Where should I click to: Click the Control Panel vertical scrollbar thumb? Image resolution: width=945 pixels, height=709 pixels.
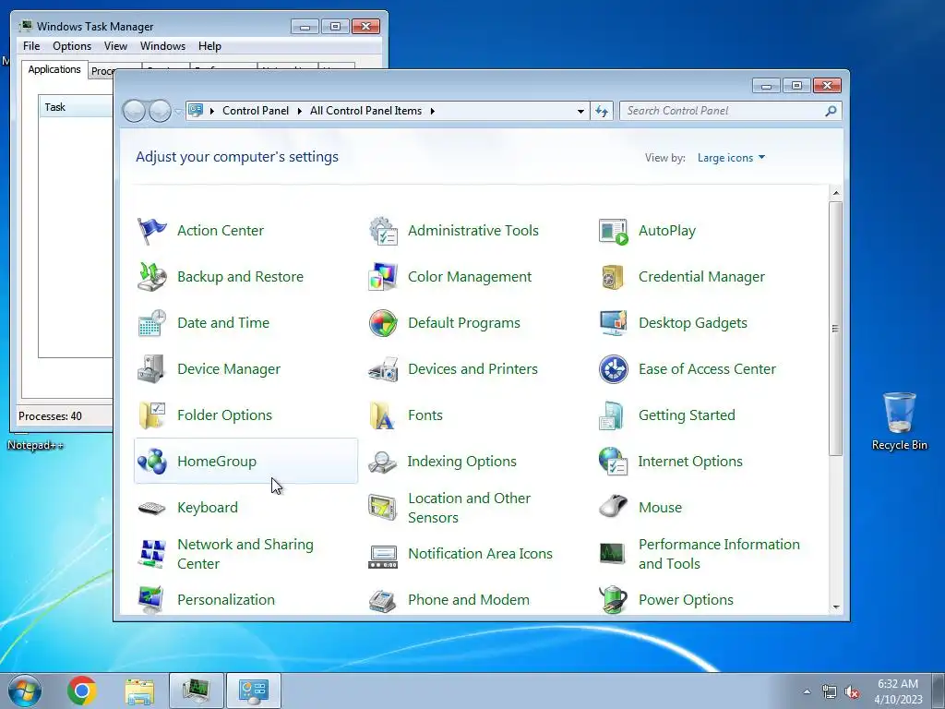[836, 329]
